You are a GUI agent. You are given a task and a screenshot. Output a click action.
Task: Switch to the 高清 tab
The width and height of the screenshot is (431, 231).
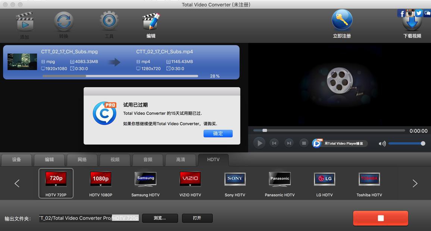point(180,160)
